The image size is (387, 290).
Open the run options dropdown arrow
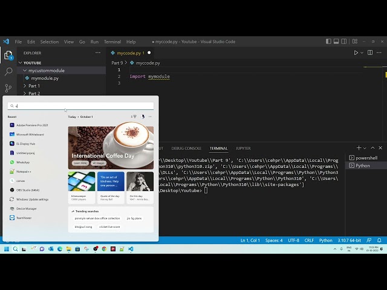pos(362,53)
